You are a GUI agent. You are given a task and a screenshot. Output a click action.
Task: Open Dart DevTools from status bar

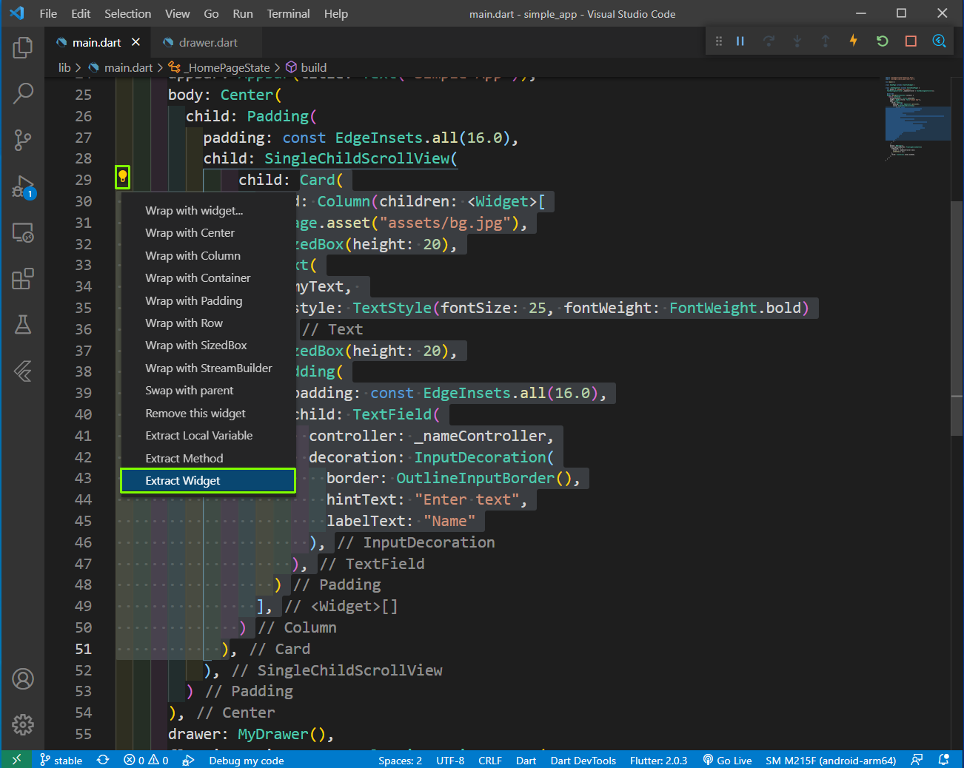[583, 761]
